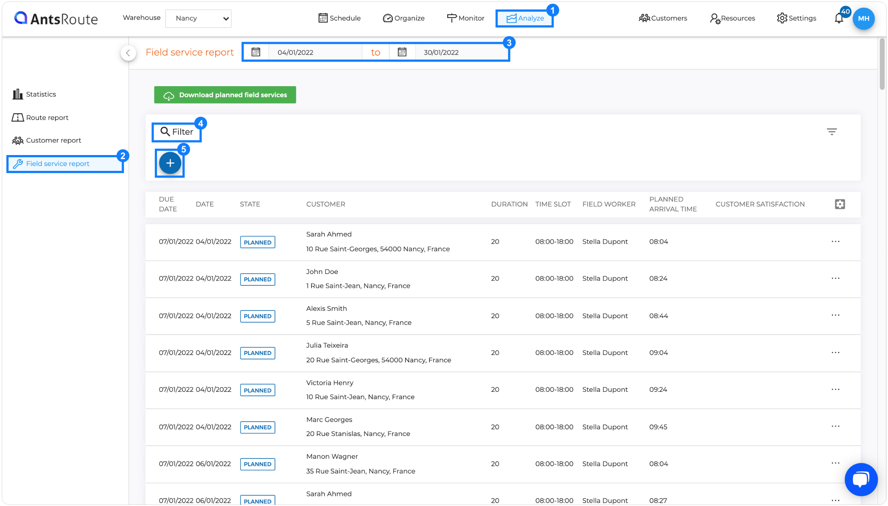
Task: Click the Filter search field
Action: click(x=177, y=132)
